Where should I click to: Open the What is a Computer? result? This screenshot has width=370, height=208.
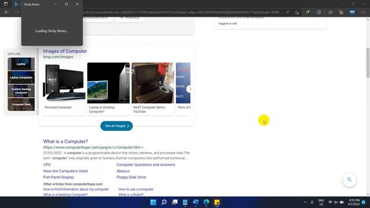[x=65, y=142]
